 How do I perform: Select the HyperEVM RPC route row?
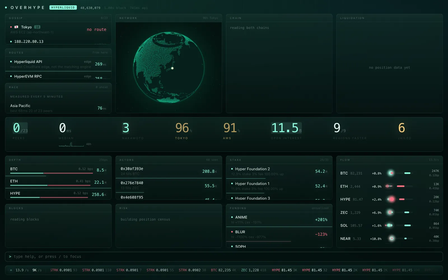58,76
